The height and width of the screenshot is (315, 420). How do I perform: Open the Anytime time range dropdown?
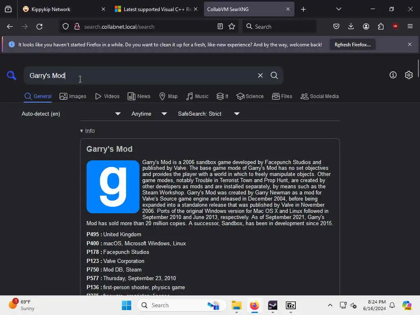(149, 114)
